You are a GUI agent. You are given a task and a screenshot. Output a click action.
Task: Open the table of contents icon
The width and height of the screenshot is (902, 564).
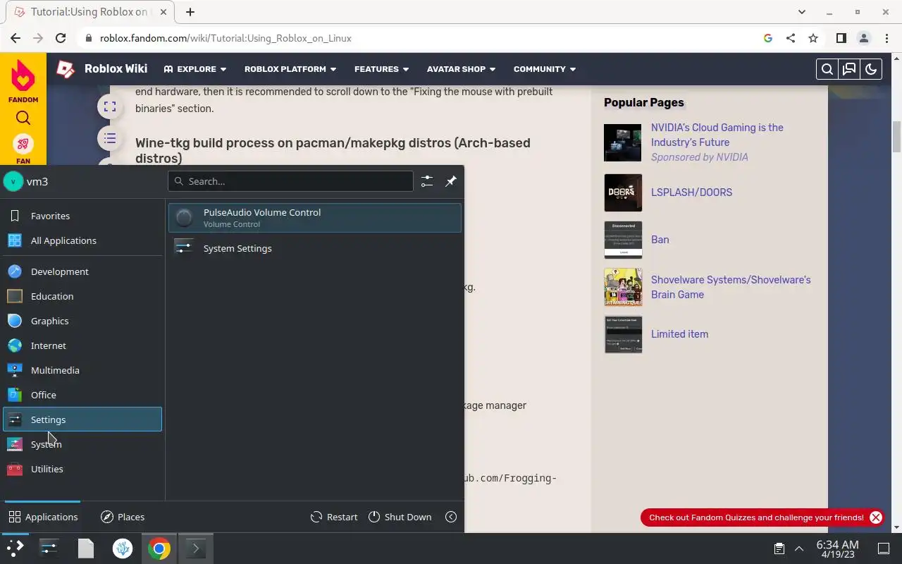109,139
